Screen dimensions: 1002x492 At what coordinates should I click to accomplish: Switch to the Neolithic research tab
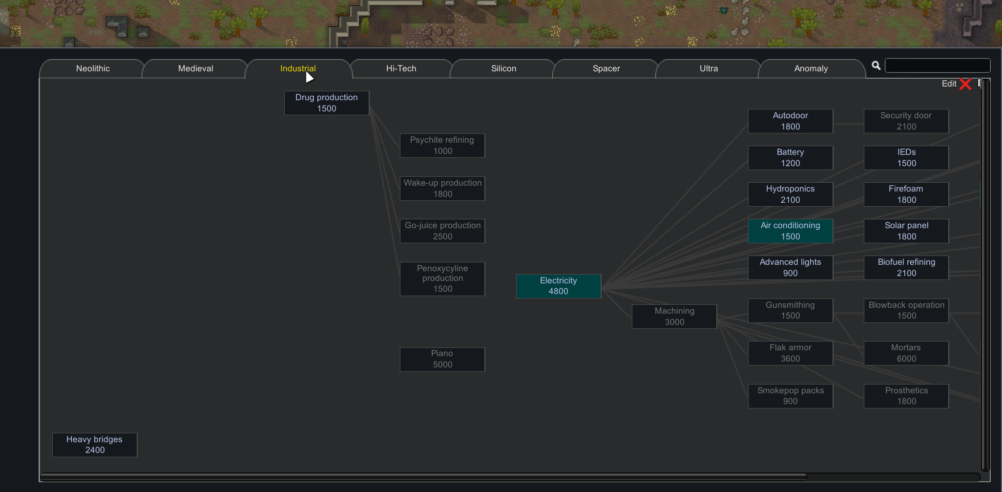93,68
